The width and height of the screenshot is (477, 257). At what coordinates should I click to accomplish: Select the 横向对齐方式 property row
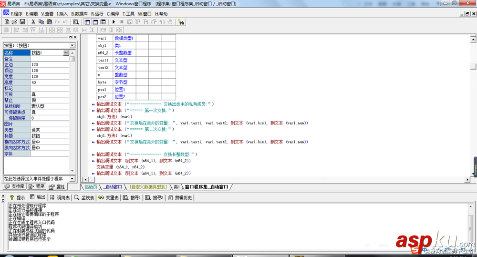(x=36, y=142)
